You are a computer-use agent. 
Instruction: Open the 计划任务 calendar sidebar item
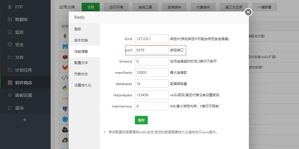pyautogui.click(x=25, y=70)
